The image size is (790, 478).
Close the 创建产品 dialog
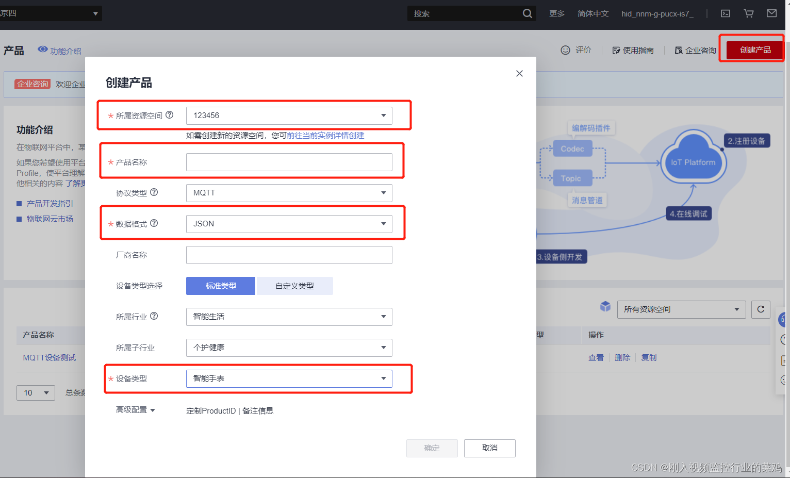519,73
